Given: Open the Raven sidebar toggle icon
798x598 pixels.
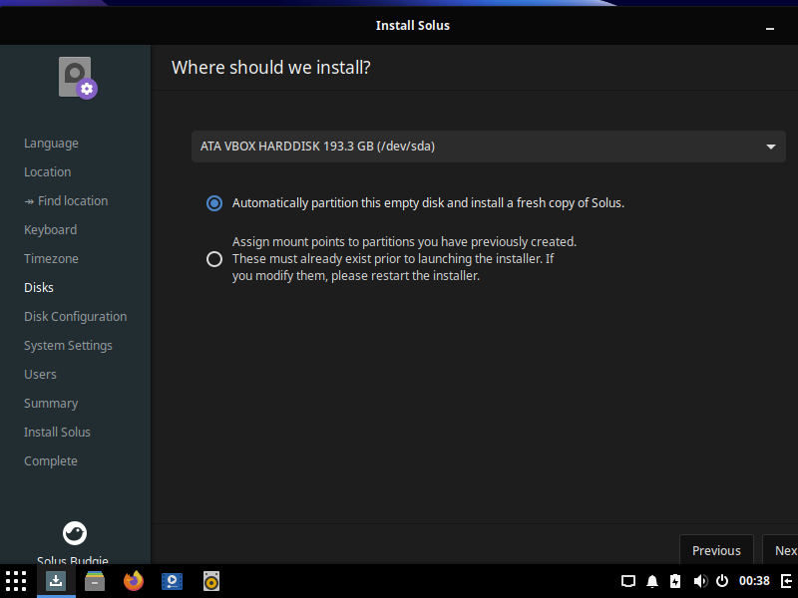Looking at the screenshot, I should click(787, 581).
